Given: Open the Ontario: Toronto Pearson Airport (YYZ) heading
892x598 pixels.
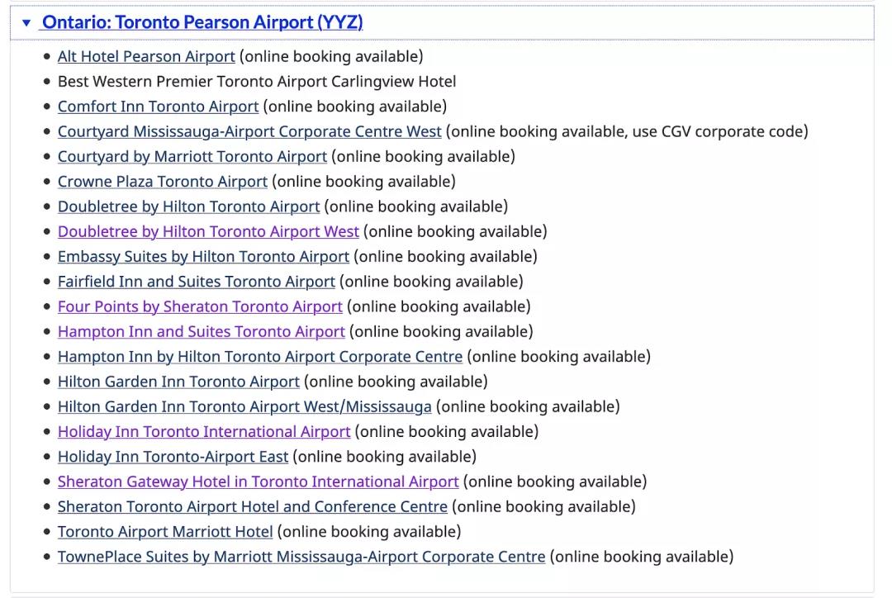Looking at the screenshot, I should tap(202, 22).
